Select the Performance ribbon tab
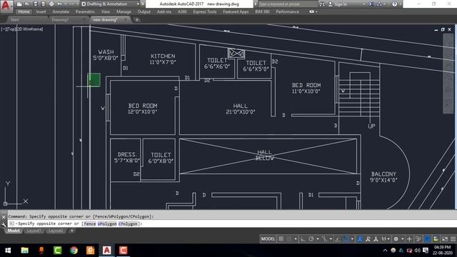457x257 pixels. [287, 11]
